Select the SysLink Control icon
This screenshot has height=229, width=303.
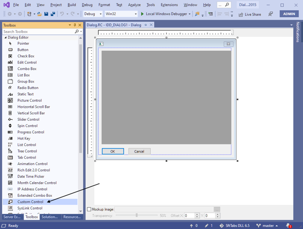pos(10,208)
